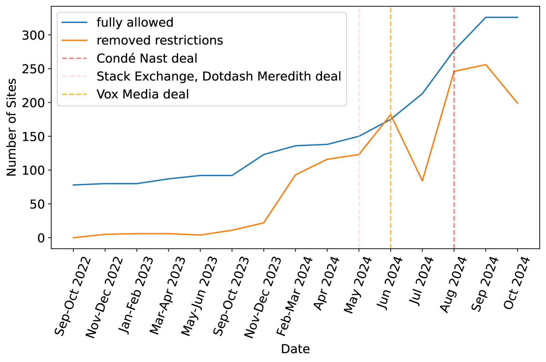This screenshot has width=546, height=362.
Task: Click the pink dashed Stack Exchange legend sample
Action: pyautogui.click(x=74, y=76)
